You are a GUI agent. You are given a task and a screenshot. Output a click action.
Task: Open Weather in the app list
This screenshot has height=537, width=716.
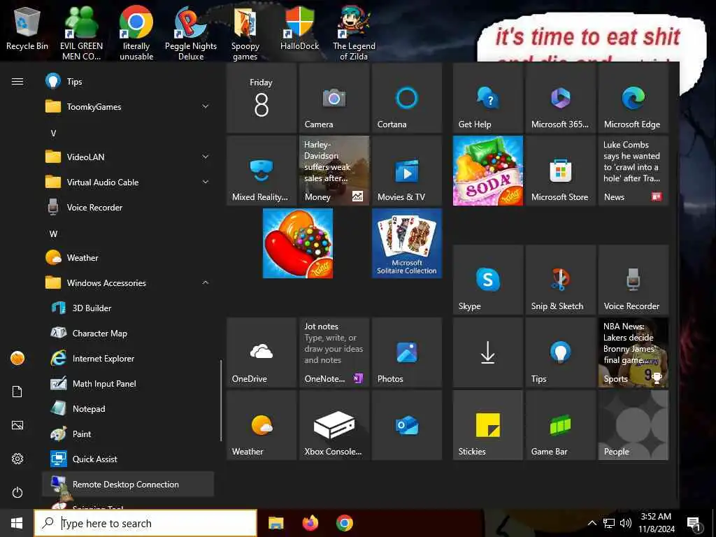pyautogui.click(x=128, y=258)
